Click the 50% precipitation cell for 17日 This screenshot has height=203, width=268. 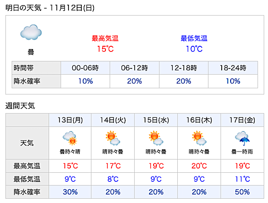(242, 192)
